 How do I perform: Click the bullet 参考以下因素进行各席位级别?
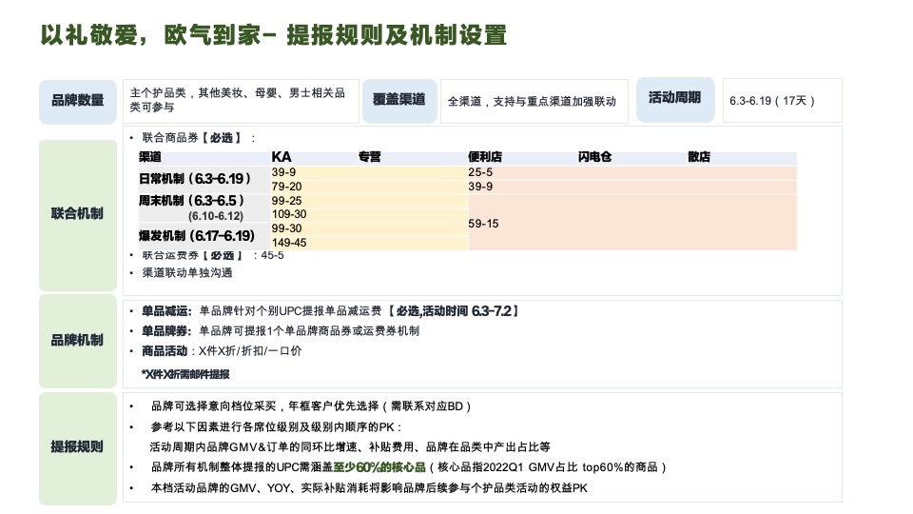tap(266, 427)
